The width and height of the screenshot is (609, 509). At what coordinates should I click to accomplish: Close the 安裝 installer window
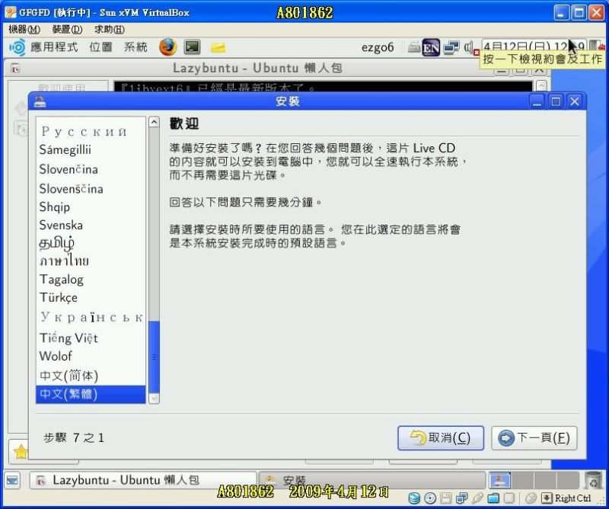(x=575, y=102)
